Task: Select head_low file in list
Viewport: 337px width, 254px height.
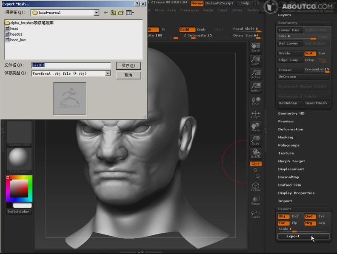Action: point(15,40)
